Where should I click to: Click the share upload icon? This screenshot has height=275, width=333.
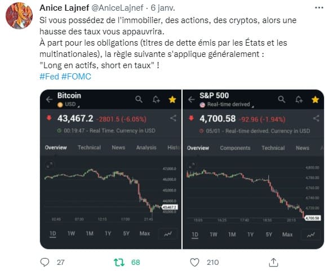click(x=273, y=262)
